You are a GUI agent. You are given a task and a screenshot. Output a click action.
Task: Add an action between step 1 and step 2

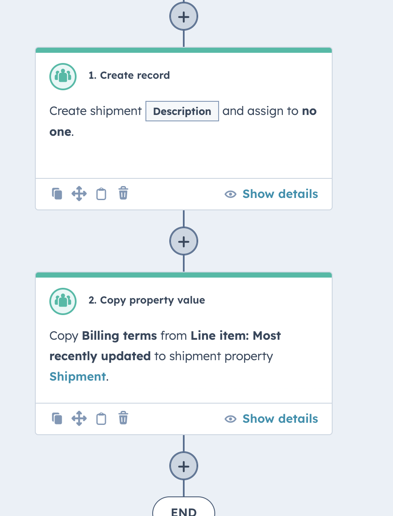[x=183, y=241]
